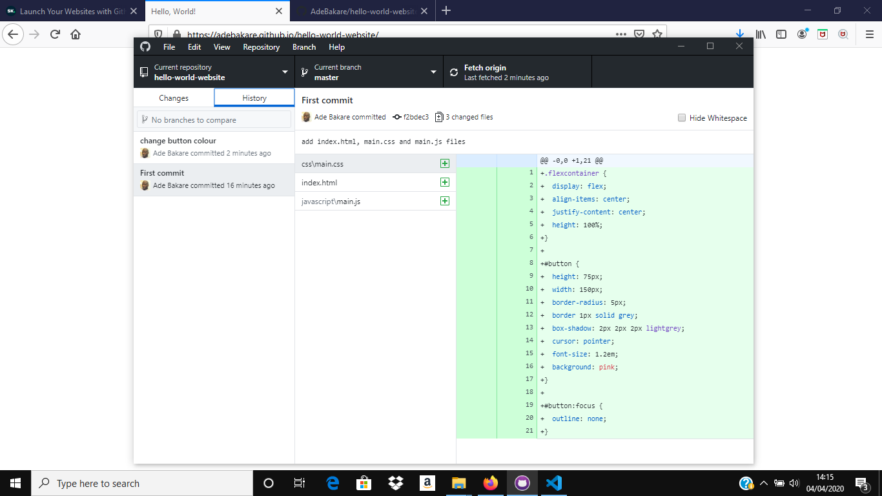The height and width of the screenshot is (496, 882).
Task: Select the 'change button colour' commit
Action: coord(214,147)
